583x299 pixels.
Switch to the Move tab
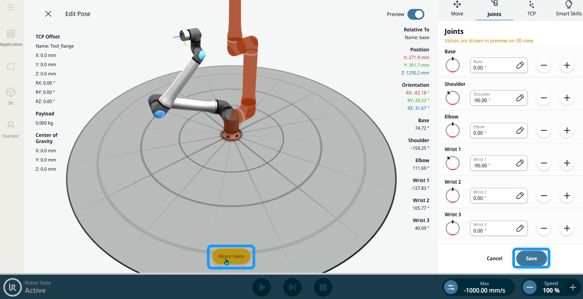pyautogui.click(x=457, y=9)
